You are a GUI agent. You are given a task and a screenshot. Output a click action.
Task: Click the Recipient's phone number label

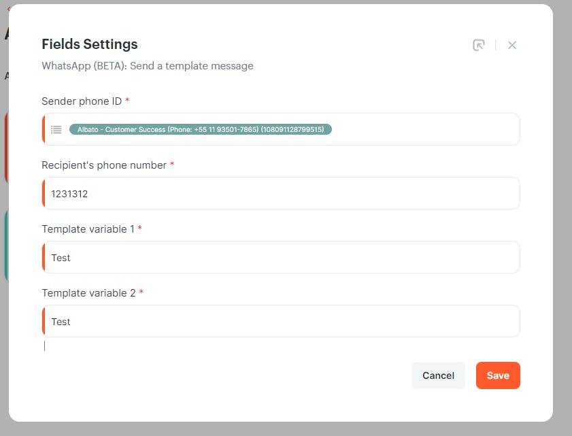(104, 165)
